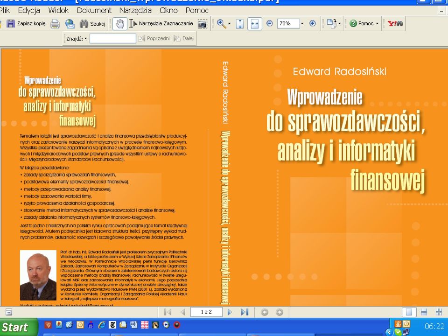This screenshot has width=448, height=336.
Task: Click Dalej find next button
Action: [x=184, y=39]
